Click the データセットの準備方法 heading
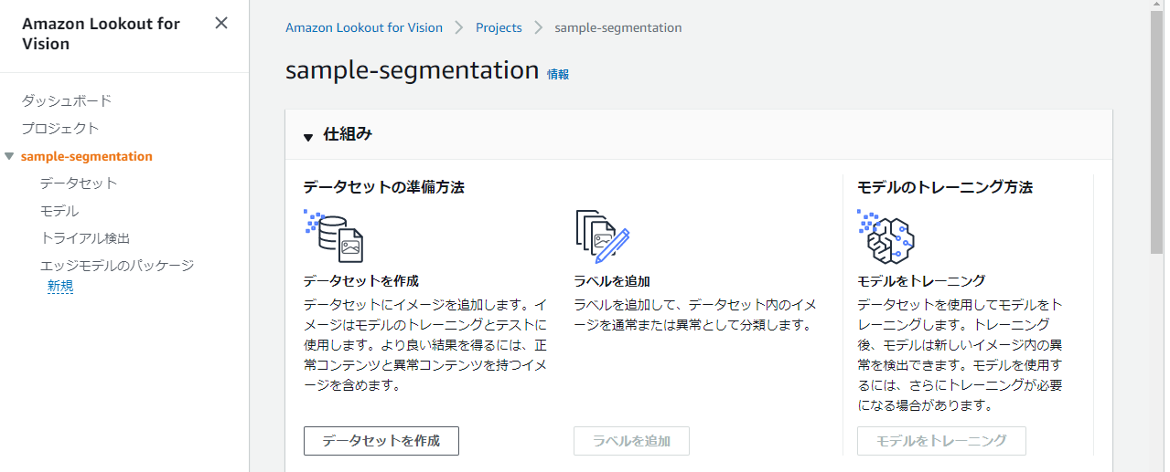The width and height of the screenshot is (1170, 472). [x=384, y=187]
